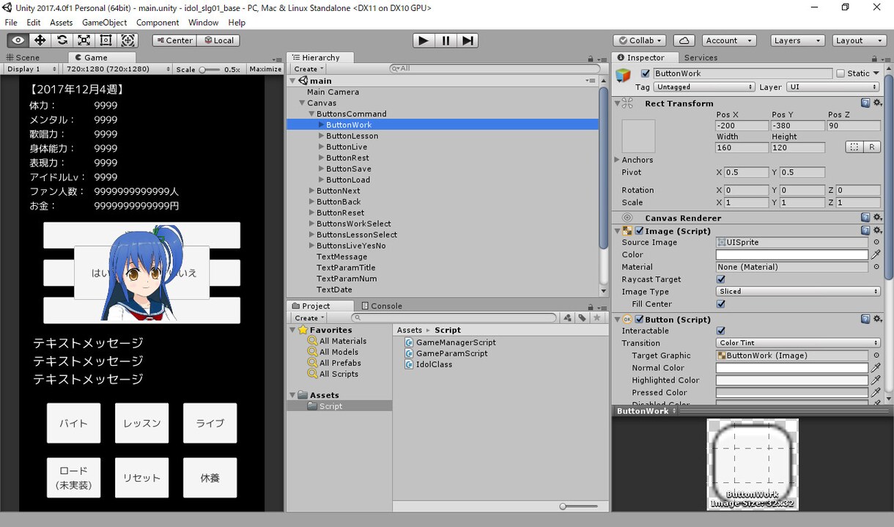The width and height of the screenshot is (894, 527).
Task: Pick Color with the eyedropper in Image
Action: (x=876, y=255)
